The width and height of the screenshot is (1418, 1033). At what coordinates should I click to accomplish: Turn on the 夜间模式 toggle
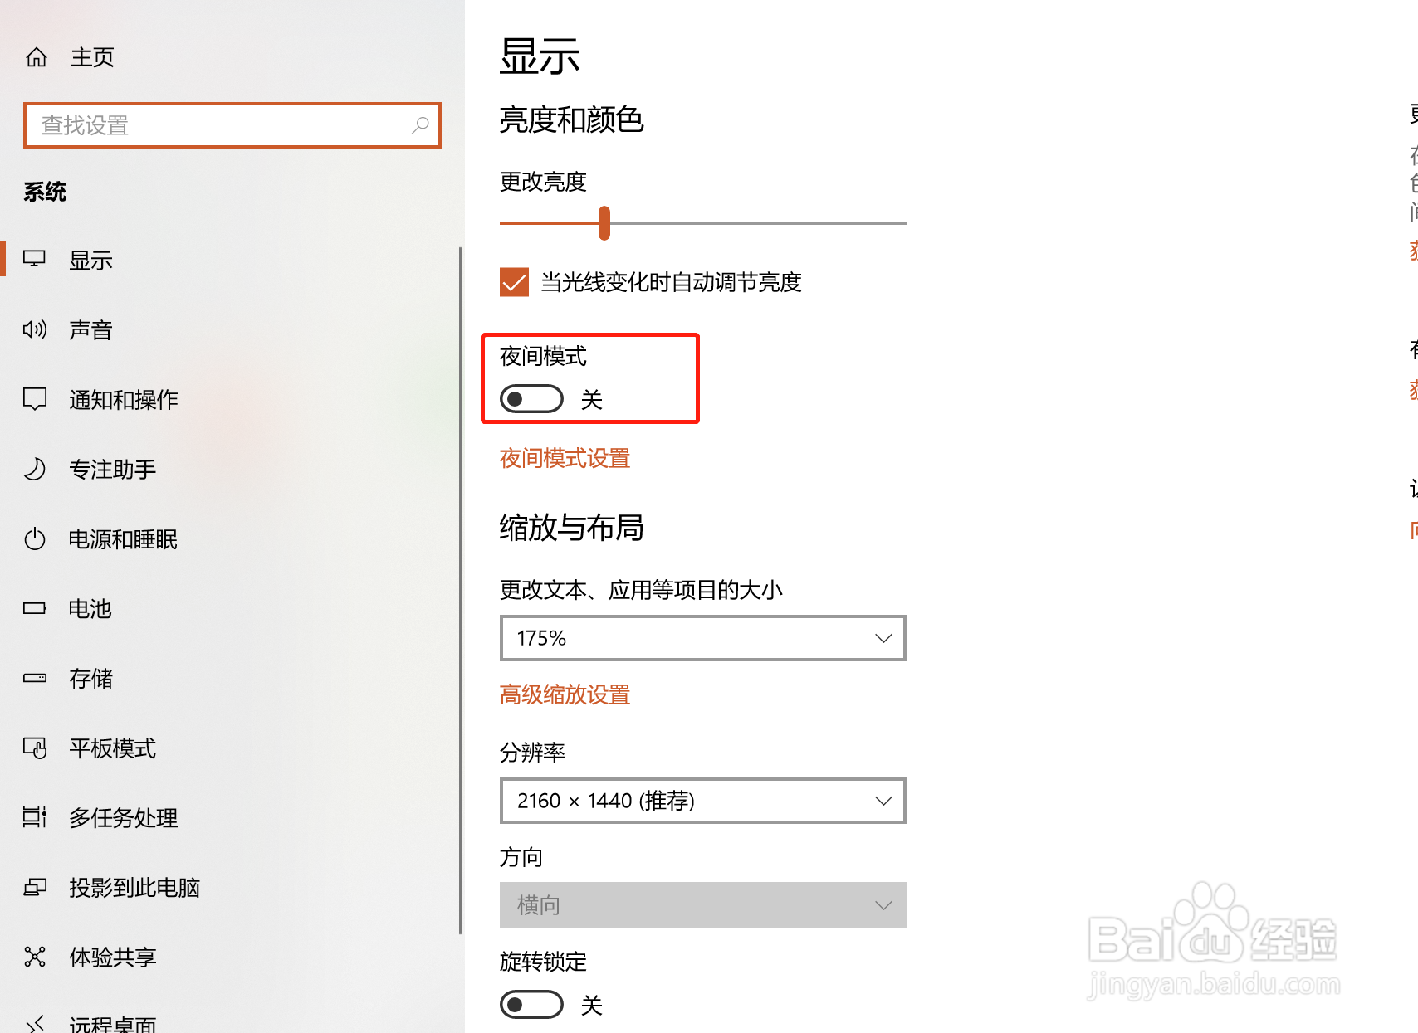[x=531, y=399]
